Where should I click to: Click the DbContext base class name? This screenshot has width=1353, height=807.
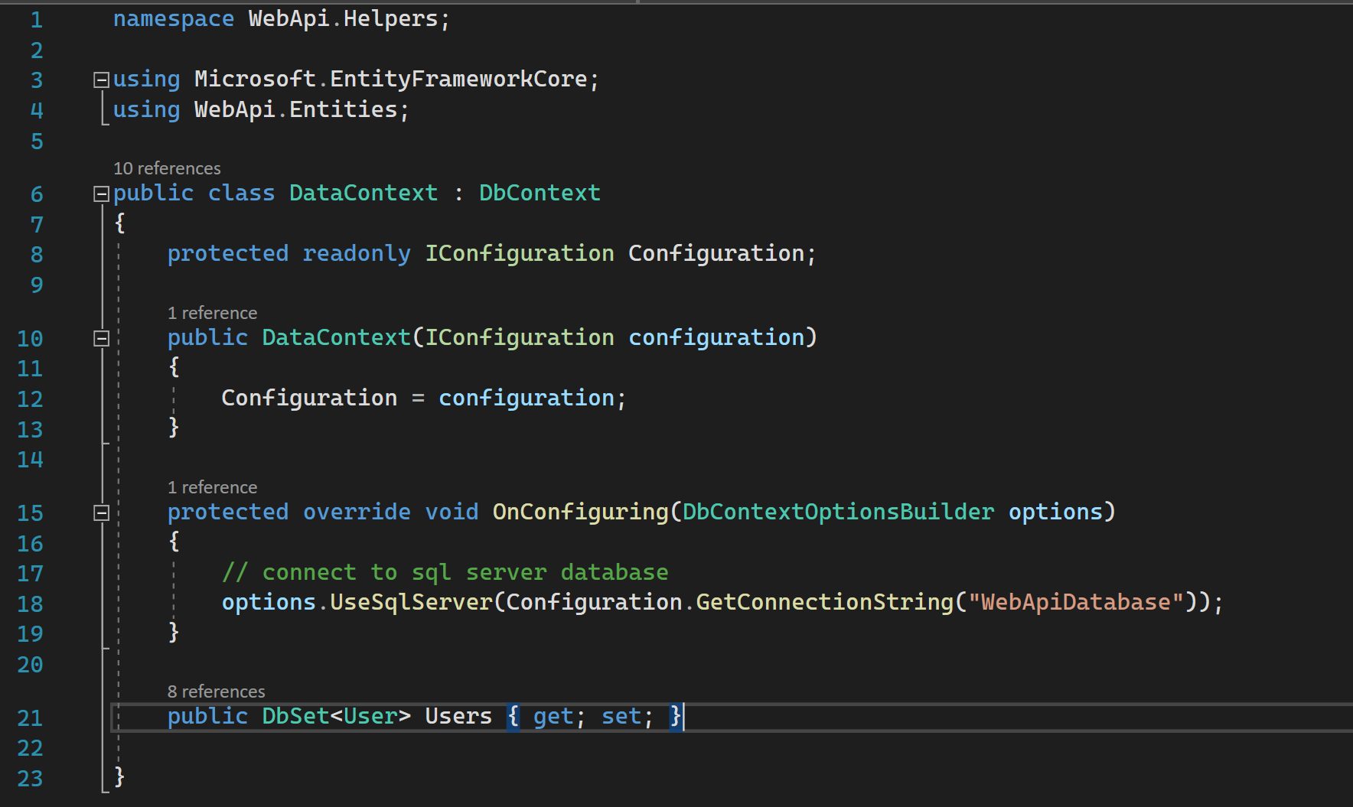(540, 193)
